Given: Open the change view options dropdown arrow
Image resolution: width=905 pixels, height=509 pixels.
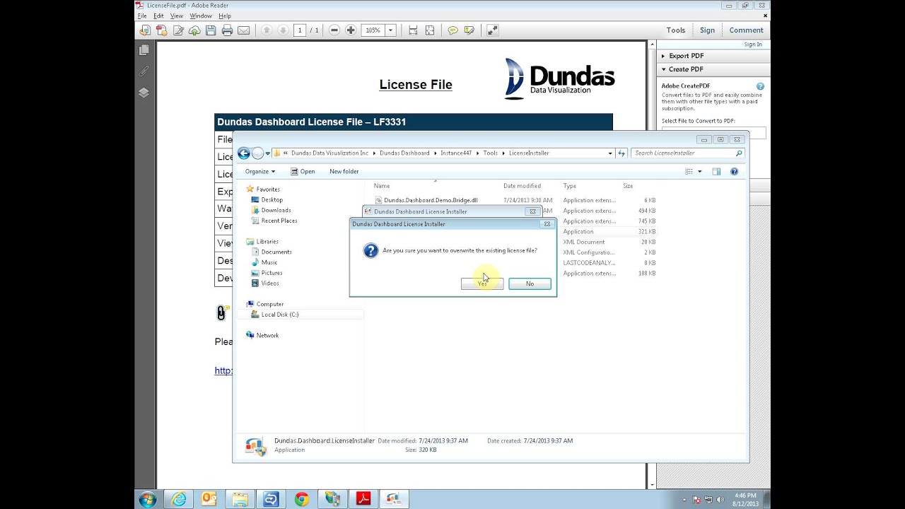Looking at the screenshot, I should coord(700,172).
